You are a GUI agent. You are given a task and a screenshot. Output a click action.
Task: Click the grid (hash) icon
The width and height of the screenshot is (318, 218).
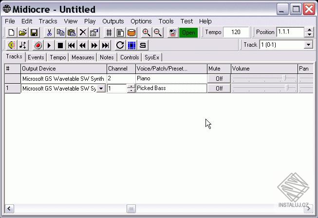(109, 33)
